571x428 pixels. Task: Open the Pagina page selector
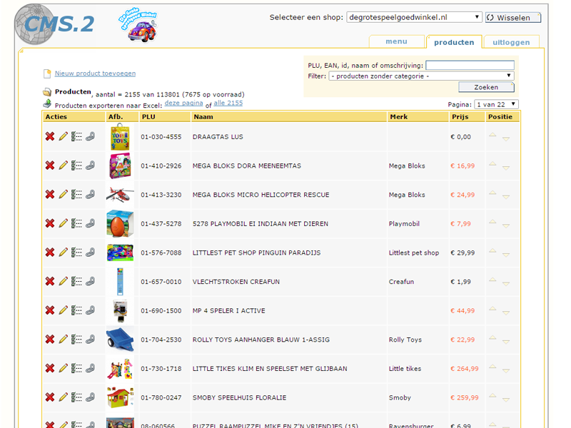[496, 104]
